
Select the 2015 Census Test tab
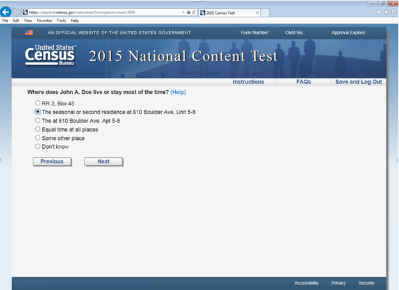tap(229, 13)
